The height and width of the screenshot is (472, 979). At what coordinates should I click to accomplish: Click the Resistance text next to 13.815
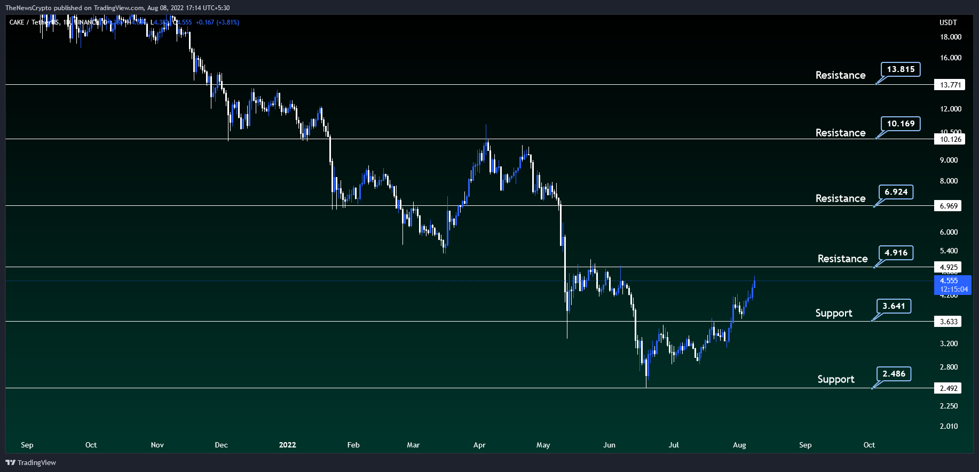click(840, 75)
